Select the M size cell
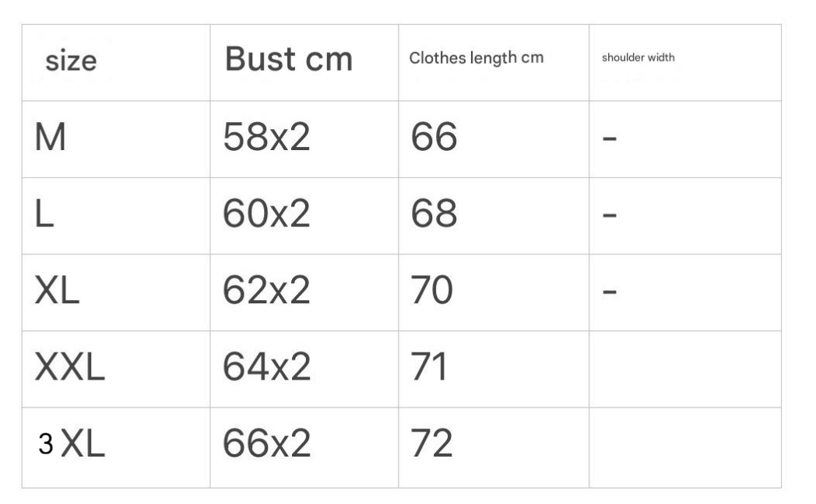The width and height of the screenshot is (816, 504). (x=51, y=138)
